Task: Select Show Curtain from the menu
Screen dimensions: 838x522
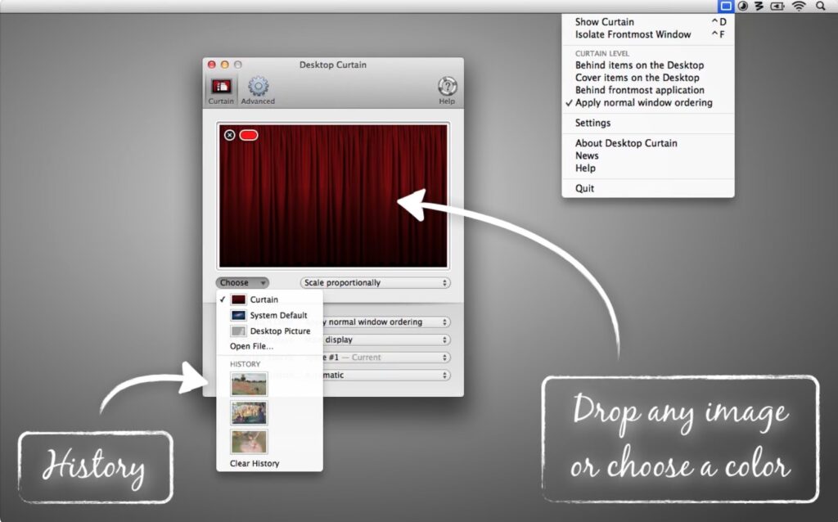Action: (x=603, y=21)
